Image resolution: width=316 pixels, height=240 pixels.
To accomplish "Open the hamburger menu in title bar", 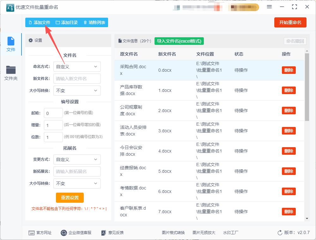I will click(x=269, y=7).
